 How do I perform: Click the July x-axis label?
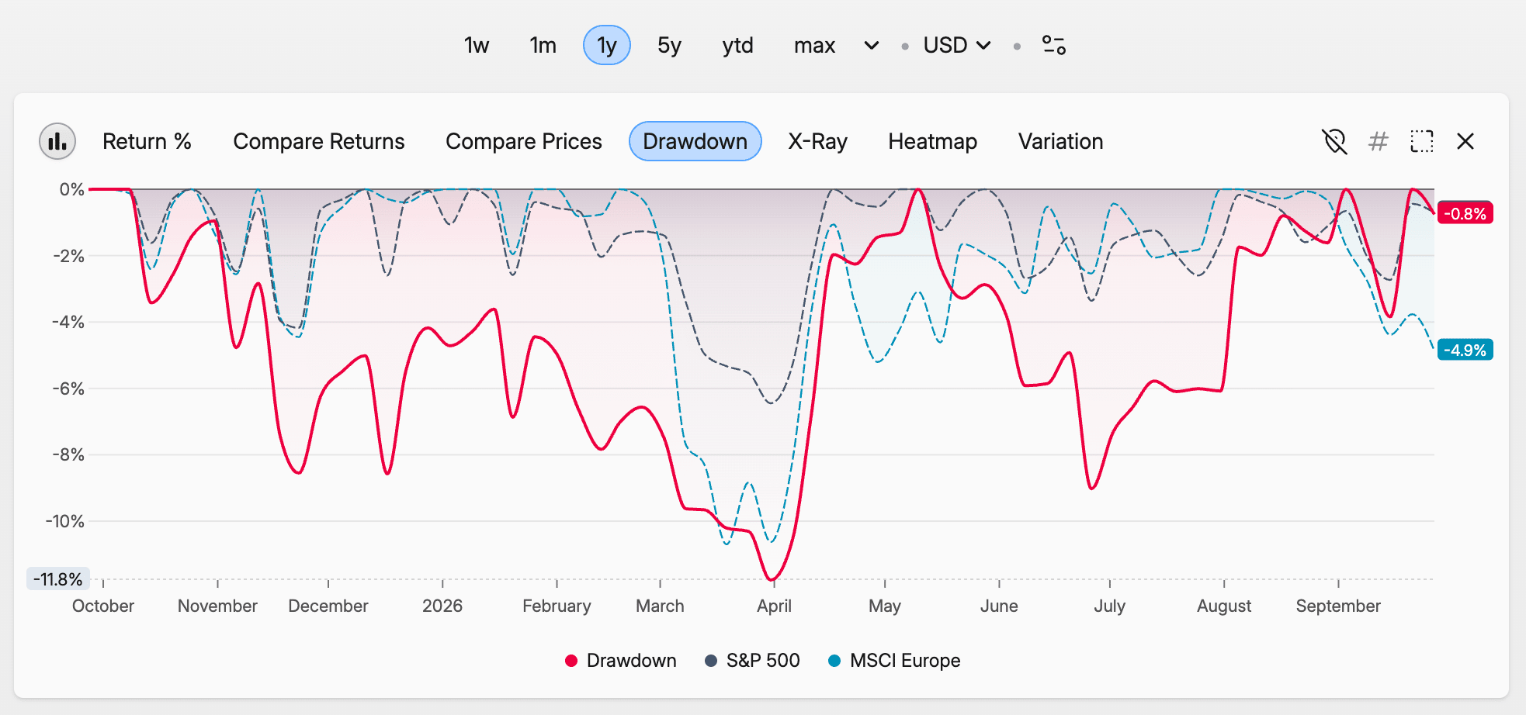pyautogui.click(x=1109, y=606)
